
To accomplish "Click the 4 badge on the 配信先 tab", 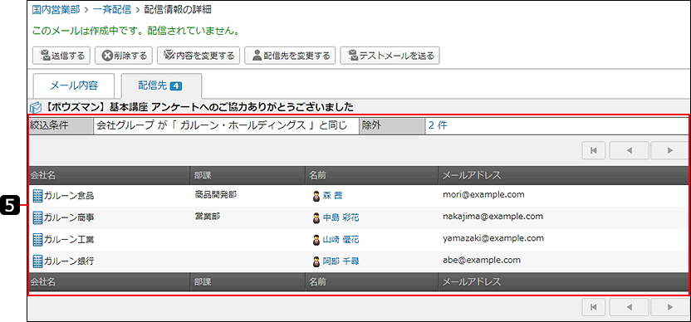I will (176, 86).
